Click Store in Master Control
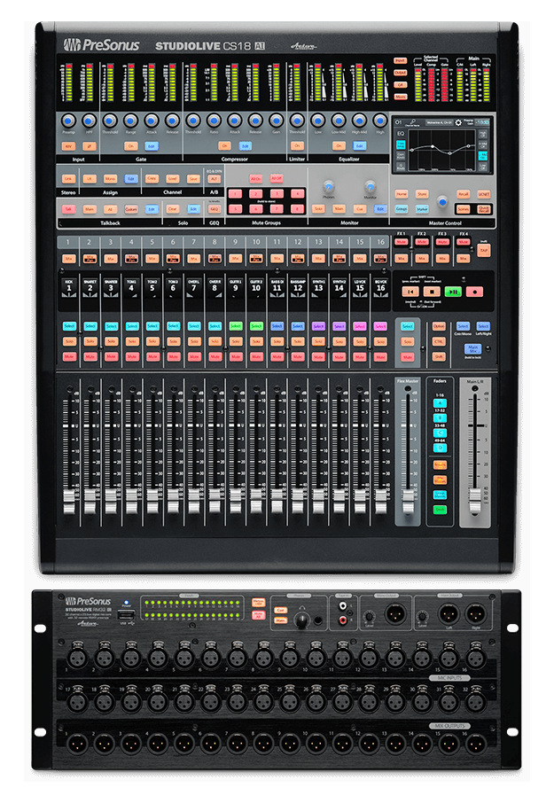This screenshot has width=554, height=811. point(422,194)
